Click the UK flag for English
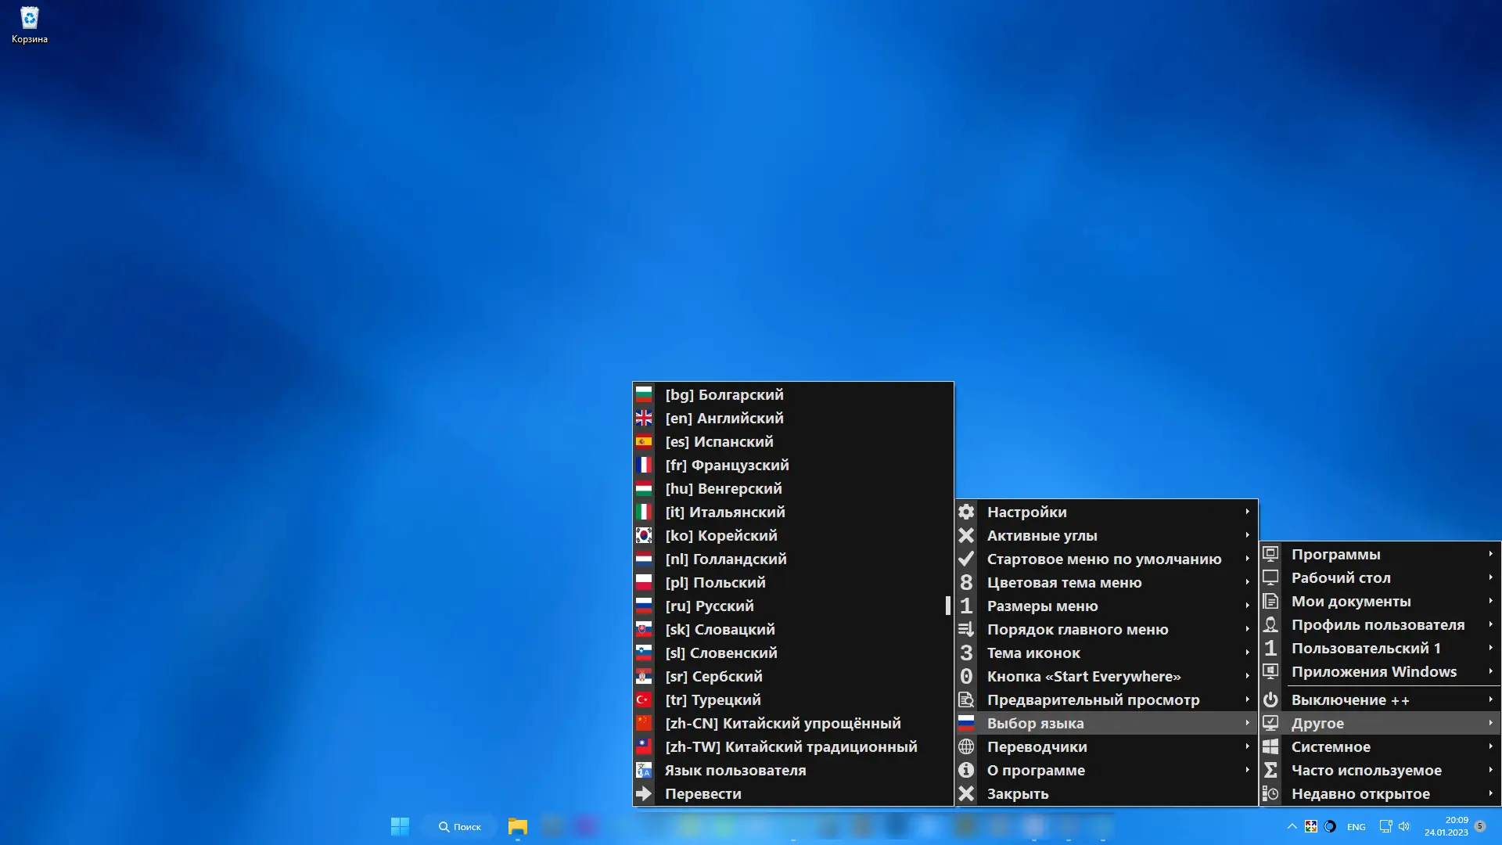 click(644, 418)
